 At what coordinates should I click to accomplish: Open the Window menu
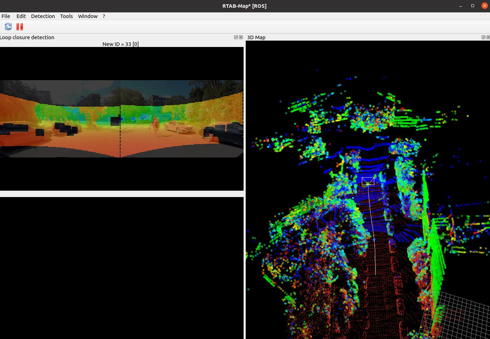point(88,16)
